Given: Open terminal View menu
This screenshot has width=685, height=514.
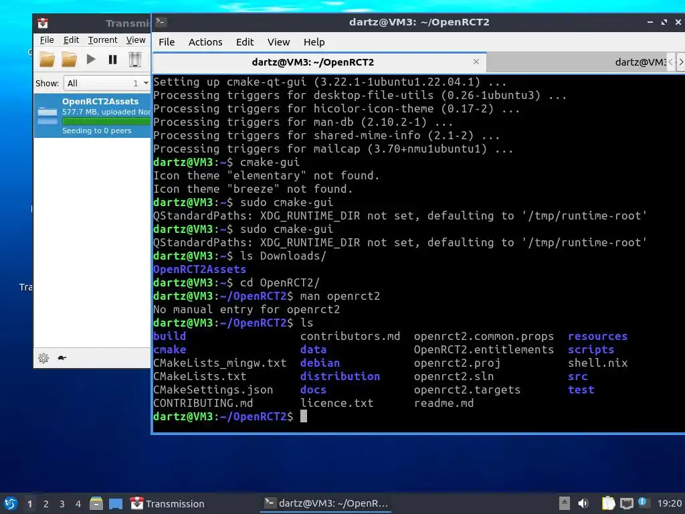Looking at the screenshot, I should tap(279, 42).
